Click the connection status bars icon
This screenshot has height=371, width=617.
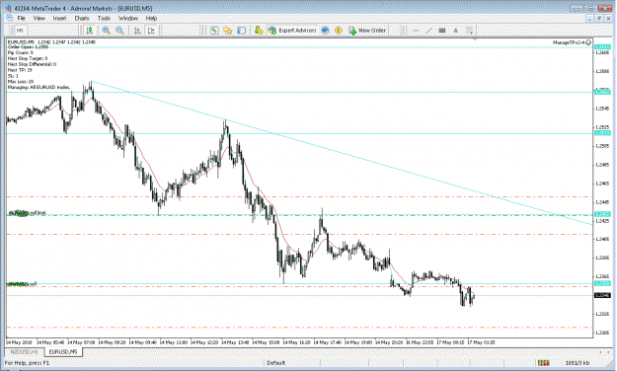(x=543, y=363)
